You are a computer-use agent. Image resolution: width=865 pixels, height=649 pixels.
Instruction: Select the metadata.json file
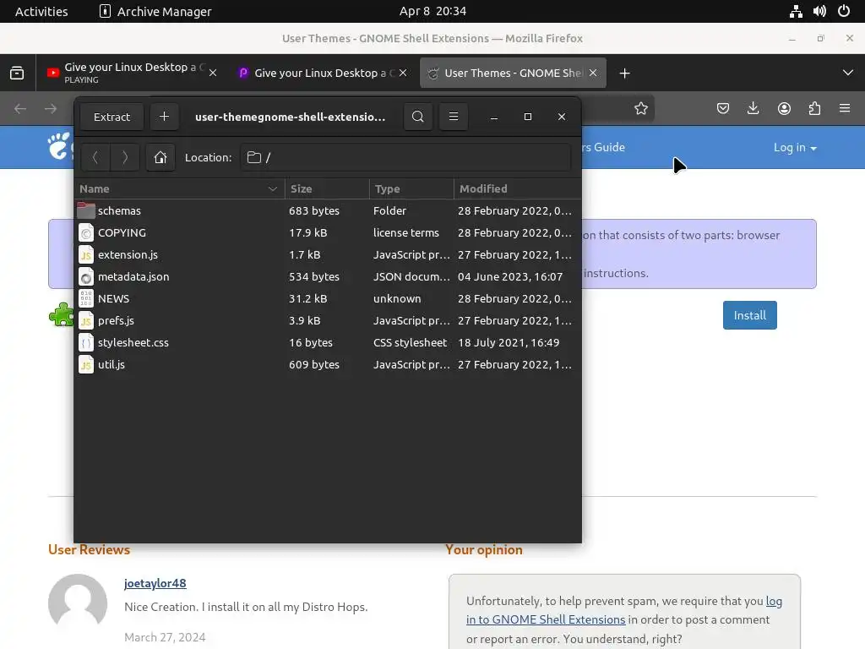328,276
